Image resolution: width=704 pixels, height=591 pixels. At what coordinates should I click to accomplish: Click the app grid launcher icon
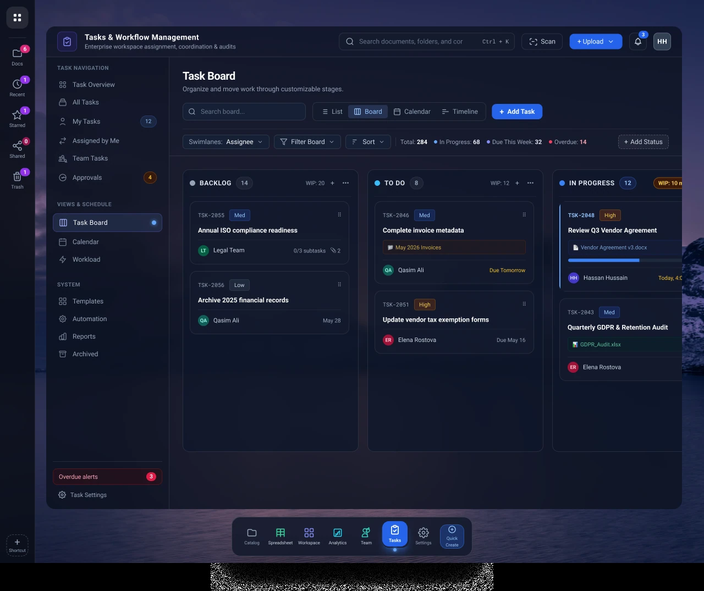[17, 18]
